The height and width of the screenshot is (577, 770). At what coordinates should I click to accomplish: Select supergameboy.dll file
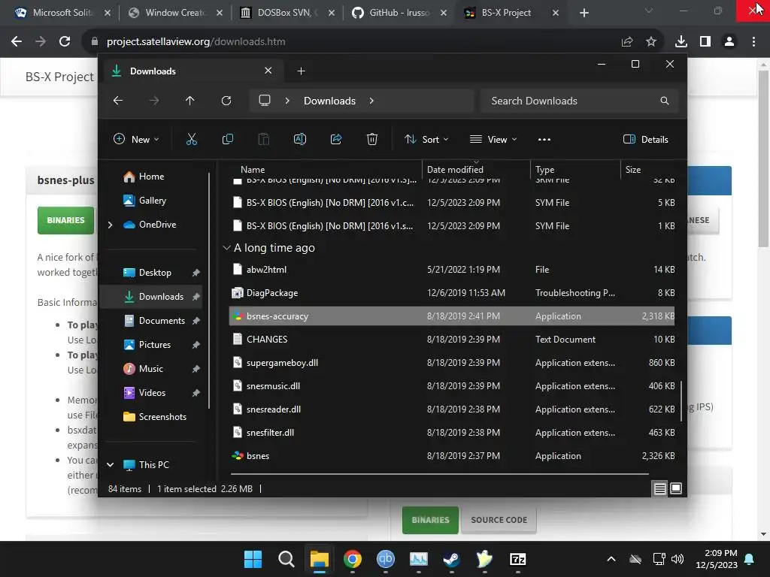click(x=452, y=363)
